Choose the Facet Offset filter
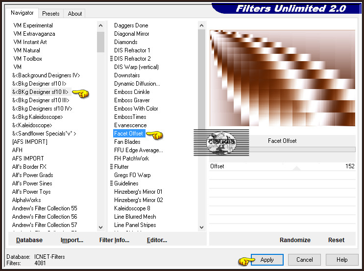The image size is (364, 271). [129, 134]
